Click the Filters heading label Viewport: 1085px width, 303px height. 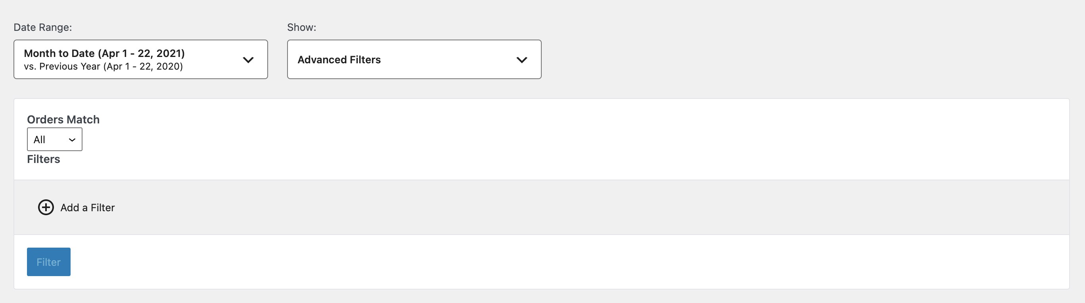tap(43, 159)
